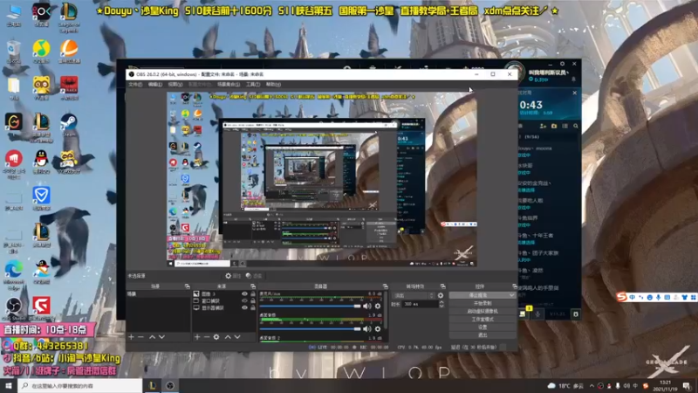Add a new scene with the plus icon
The height and width of the screenshot is (393, 698).
(132, 337)
